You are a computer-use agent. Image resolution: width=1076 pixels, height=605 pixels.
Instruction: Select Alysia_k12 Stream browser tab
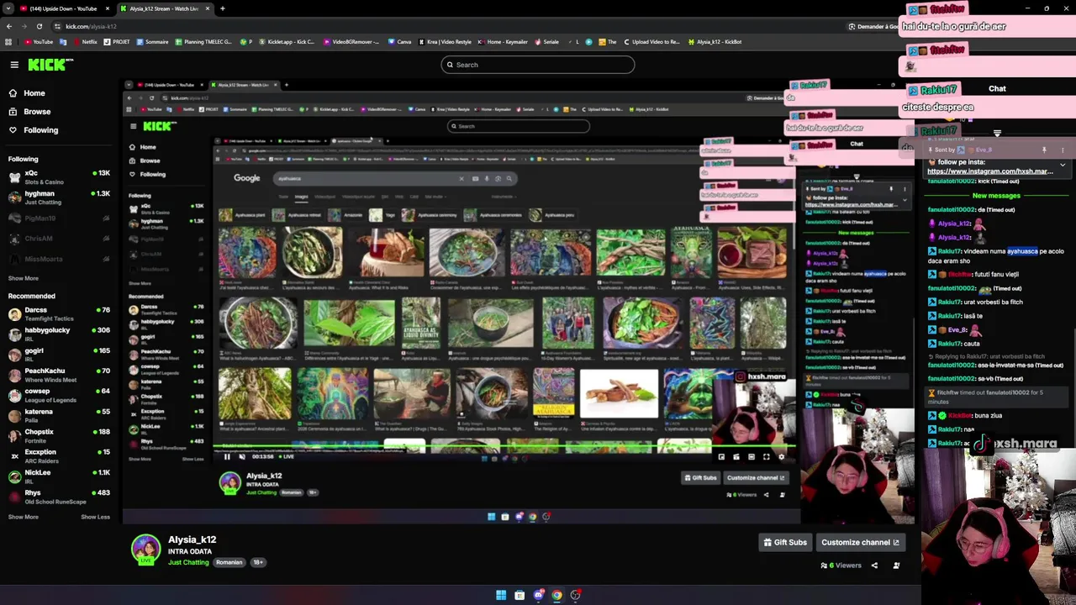[x=164, y=8]
